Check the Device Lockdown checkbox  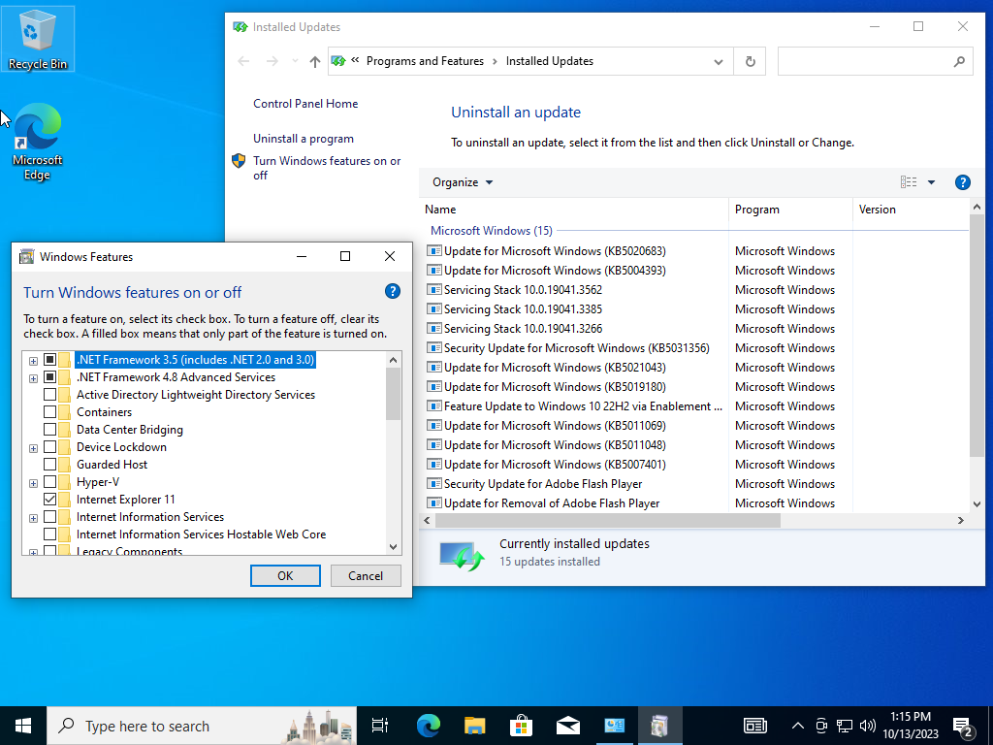point(50,447)
